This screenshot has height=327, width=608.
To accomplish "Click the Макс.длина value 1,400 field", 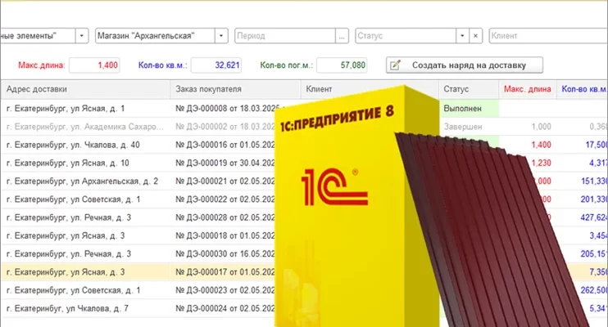I will click(x=94, y=65).
